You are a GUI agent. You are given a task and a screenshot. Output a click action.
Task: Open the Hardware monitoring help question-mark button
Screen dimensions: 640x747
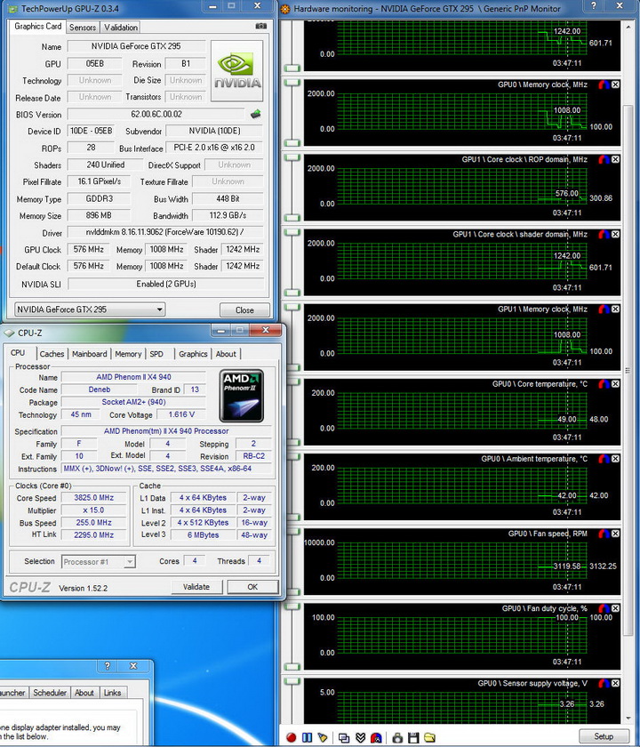[594, 6]
